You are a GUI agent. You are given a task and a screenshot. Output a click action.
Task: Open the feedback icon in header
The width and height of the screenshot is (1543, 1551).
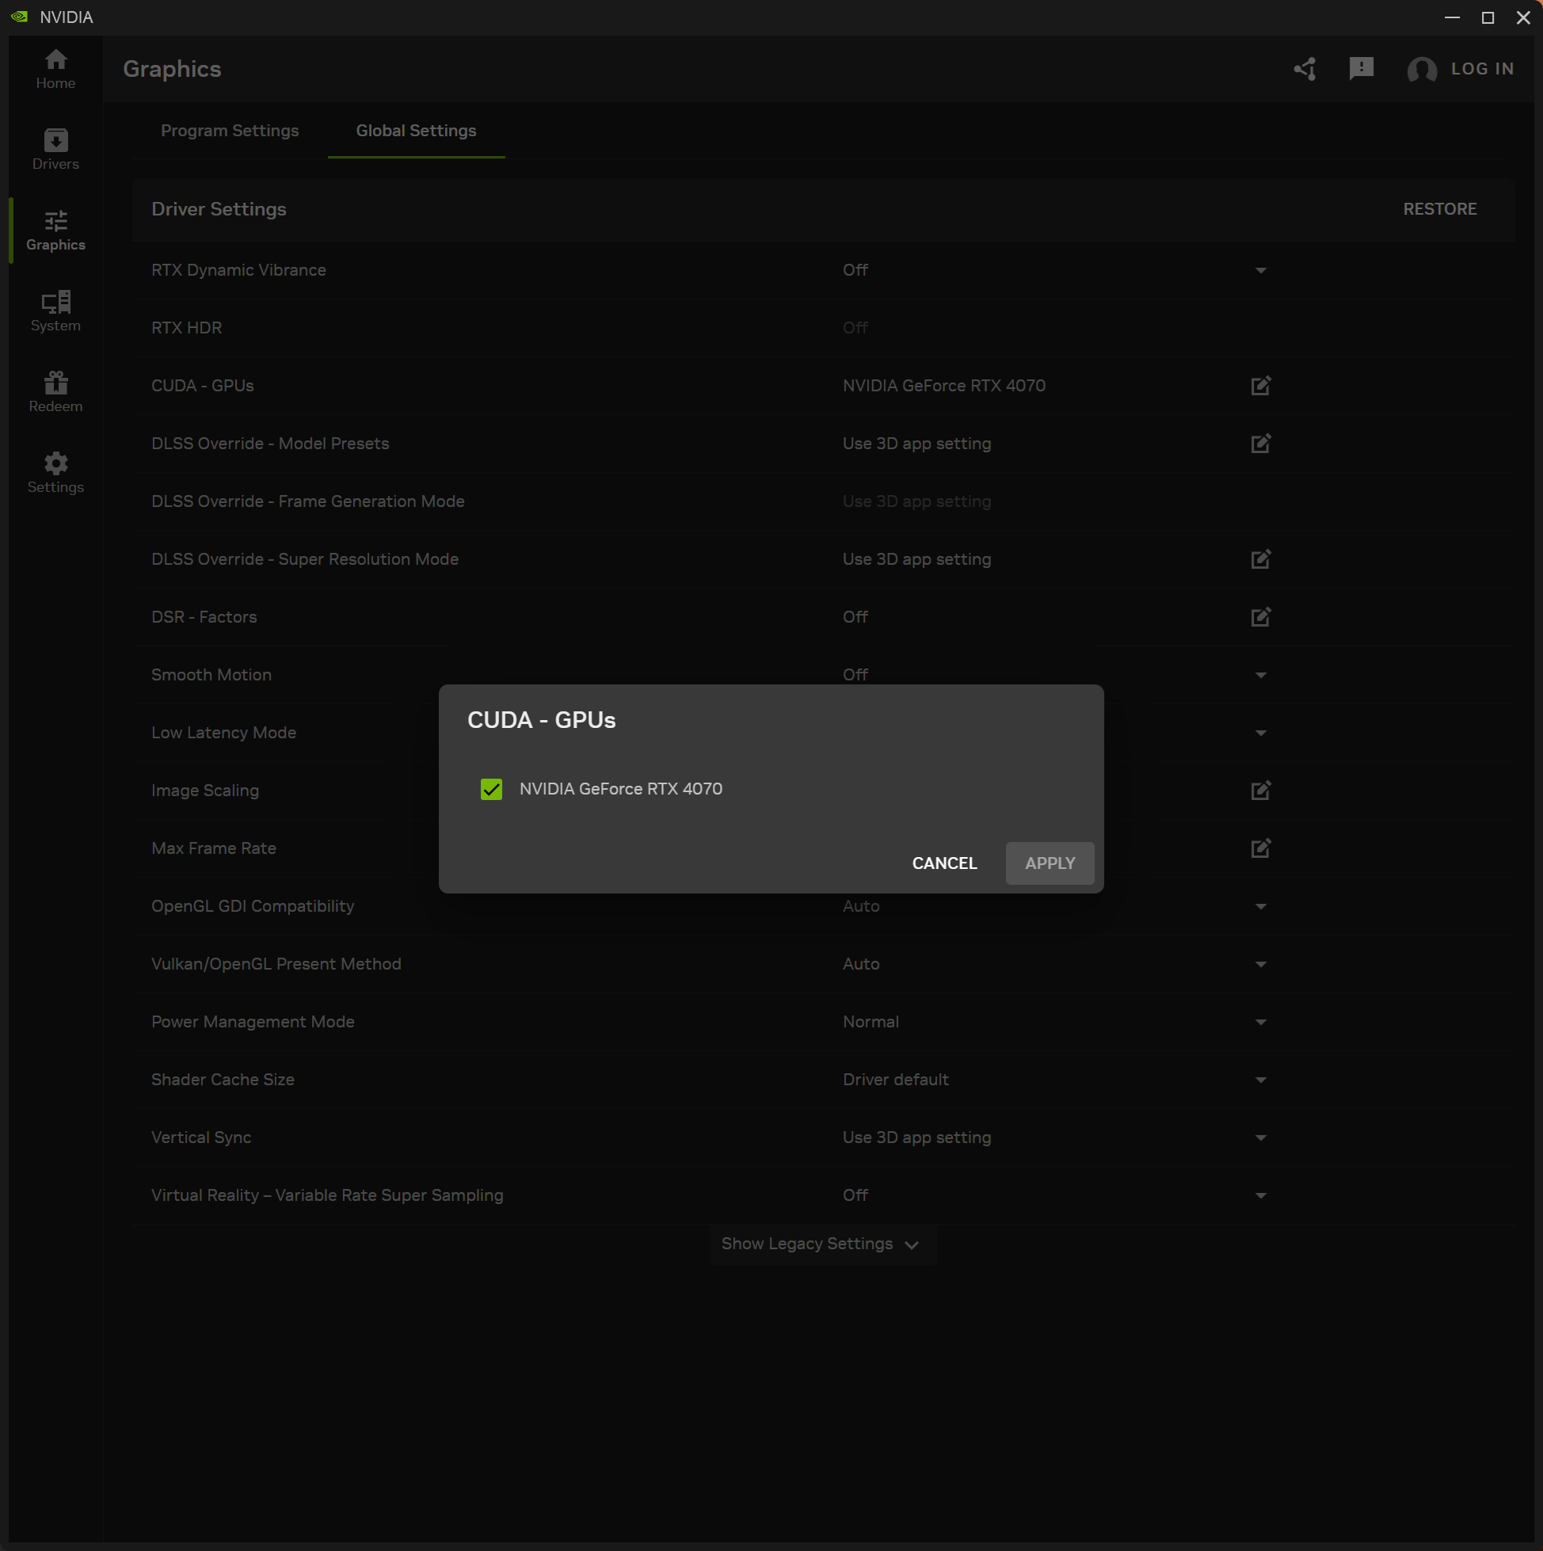tap(1361, 69)
